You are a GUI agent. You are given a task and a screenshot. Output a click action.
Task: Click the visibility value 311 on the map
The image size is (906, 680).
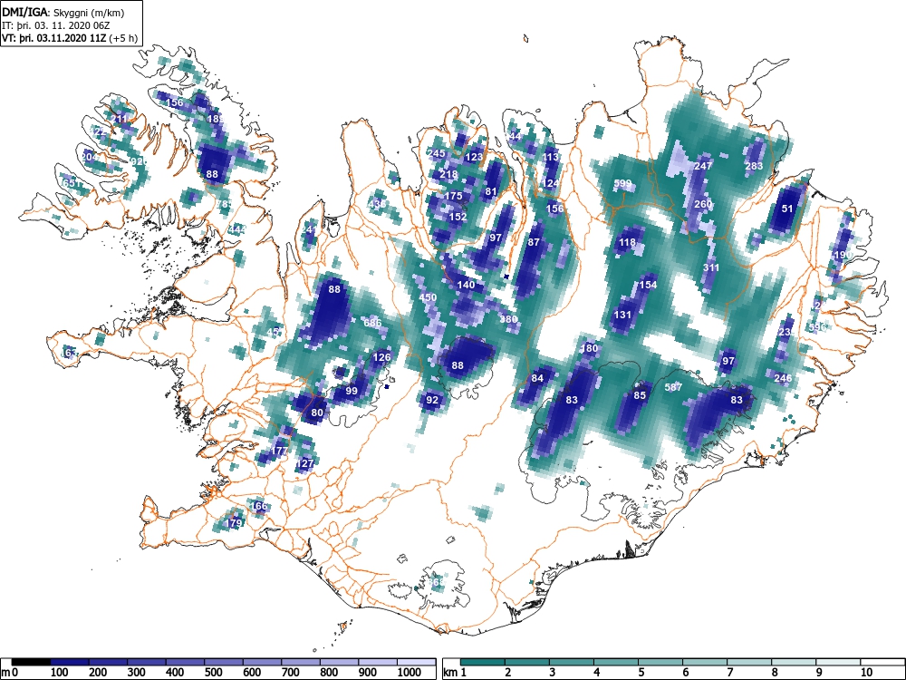(x=711, y=267)
